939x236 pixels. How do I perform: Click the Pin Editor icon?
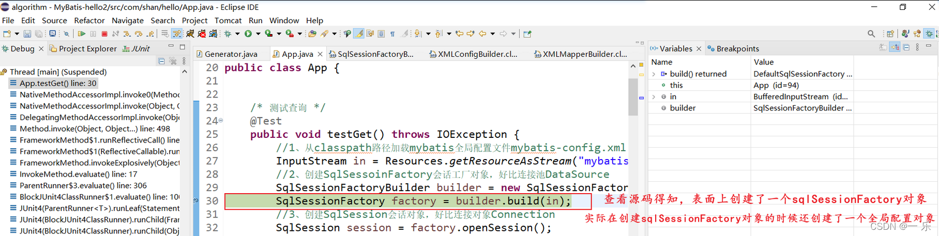tap(527, 34)
